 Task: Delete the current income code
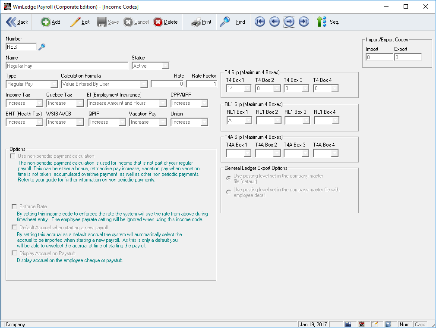click(x=165, y=22)
